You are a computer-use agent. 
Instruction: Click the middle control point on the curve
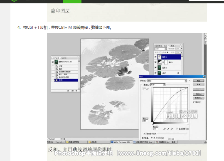177,93
